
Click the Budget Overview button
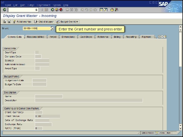[68, 22]
